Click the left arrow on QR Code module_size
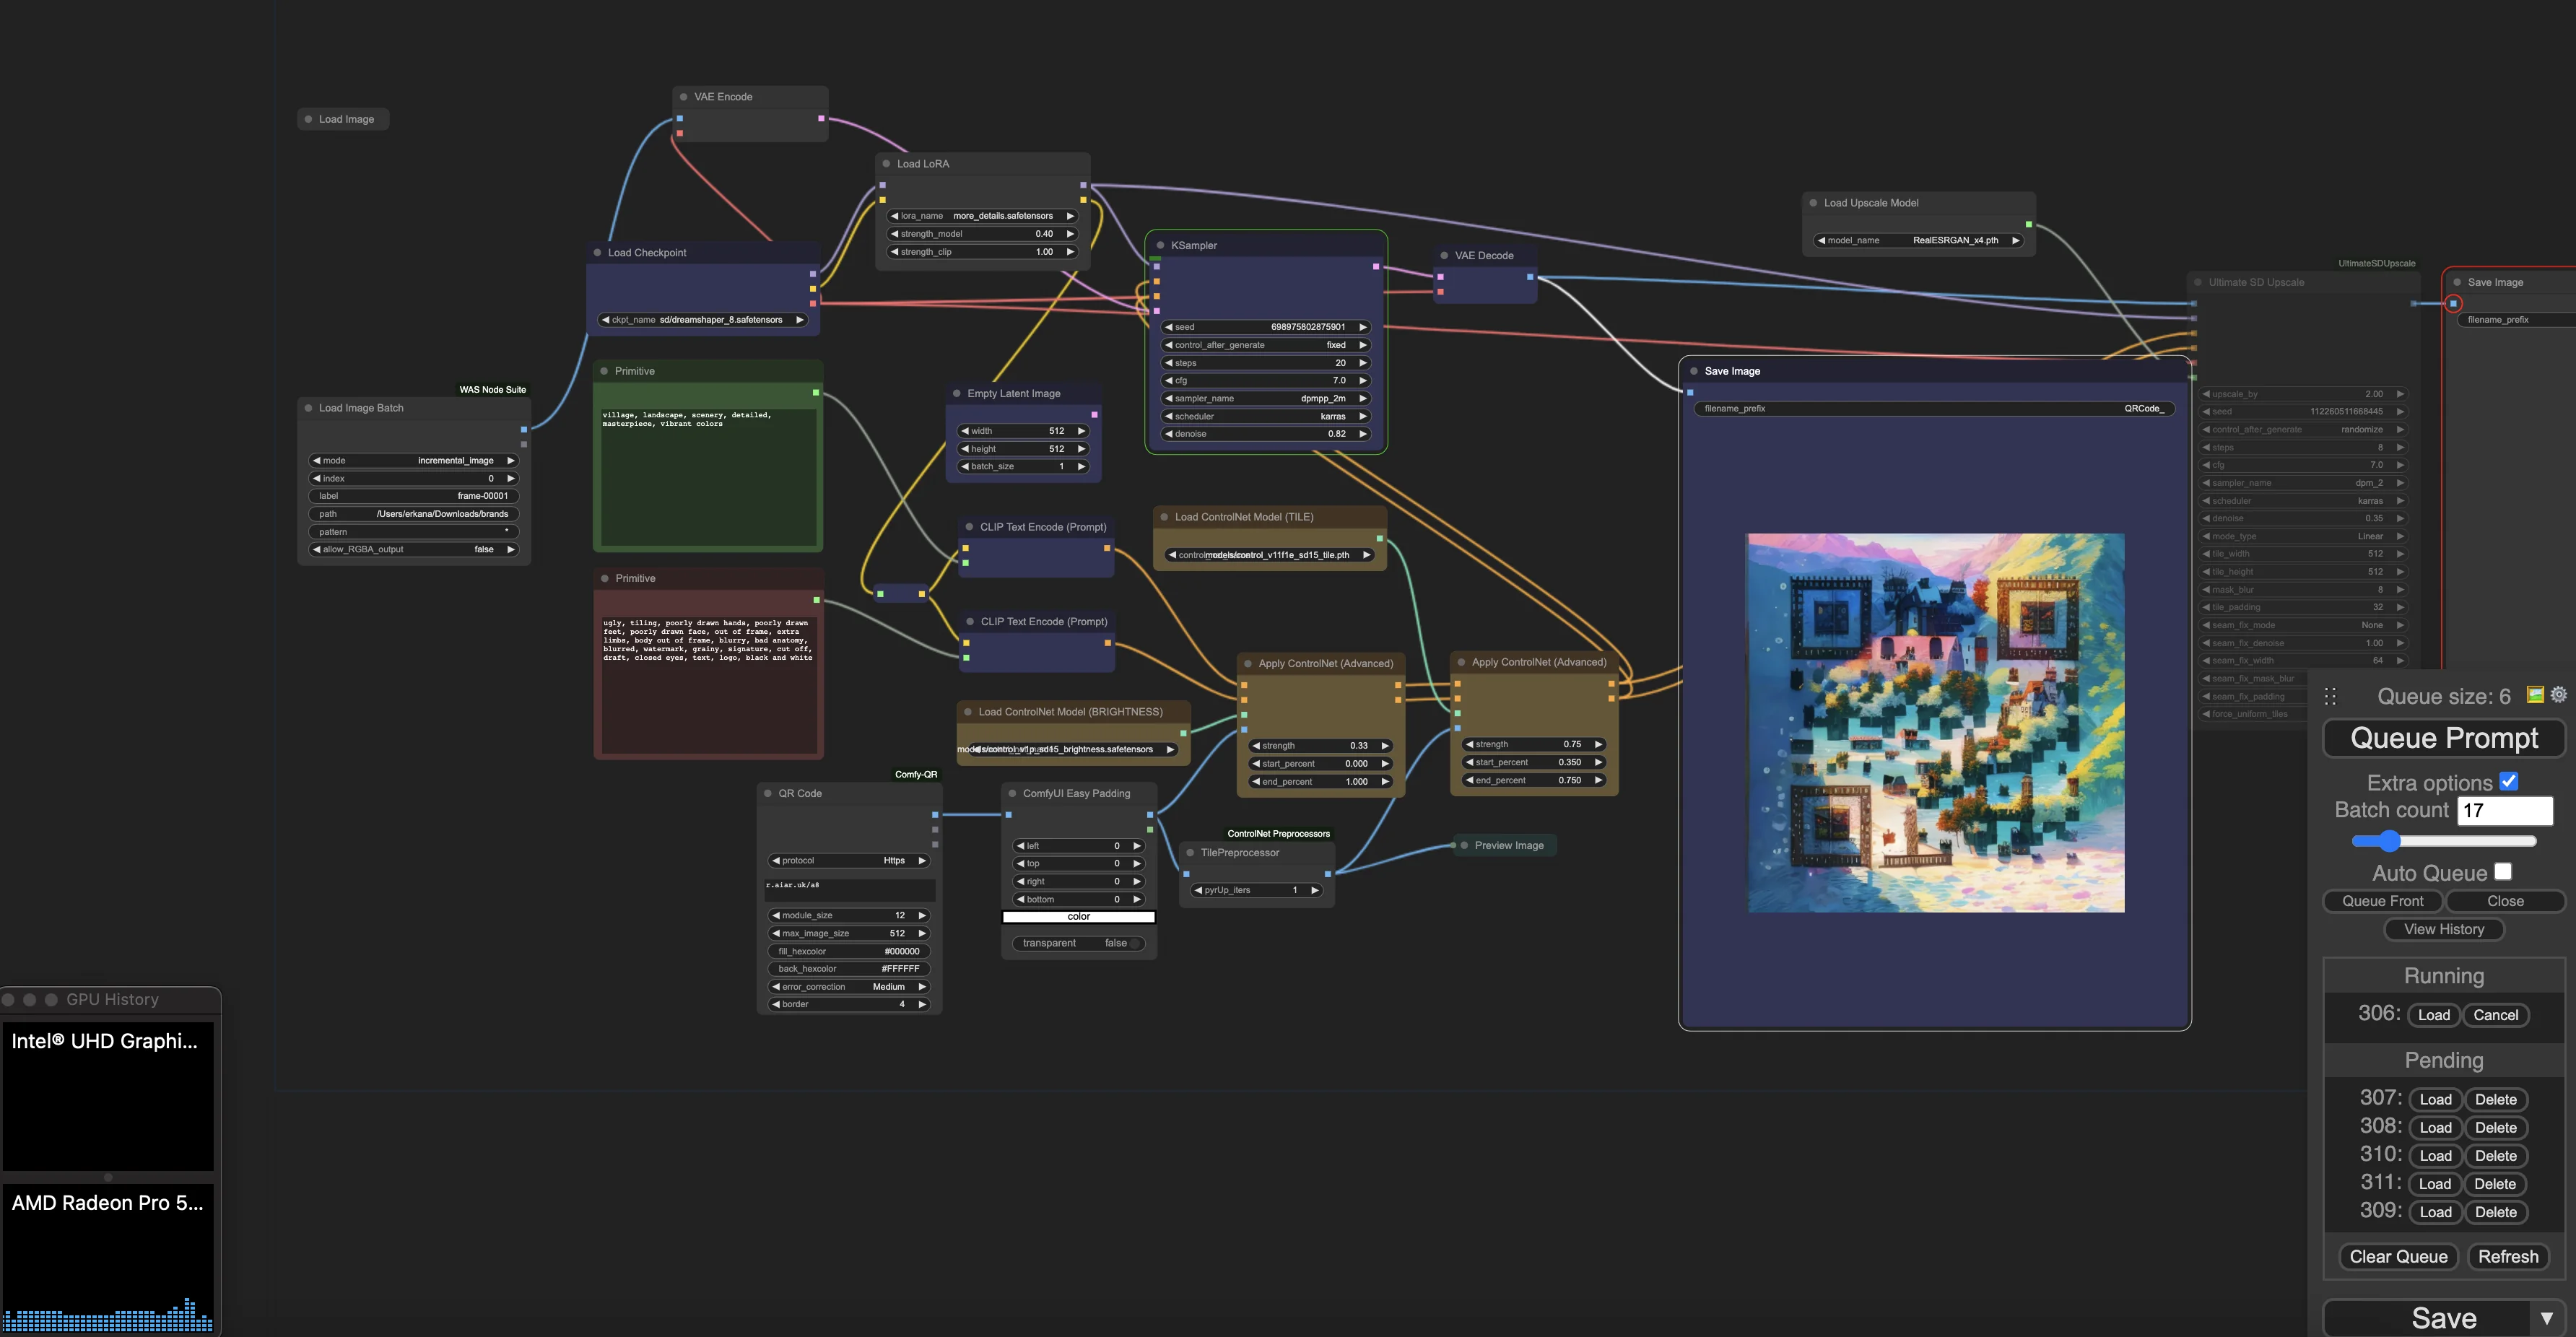Screen dimensions: 2576x1337 tap(776, 915)
